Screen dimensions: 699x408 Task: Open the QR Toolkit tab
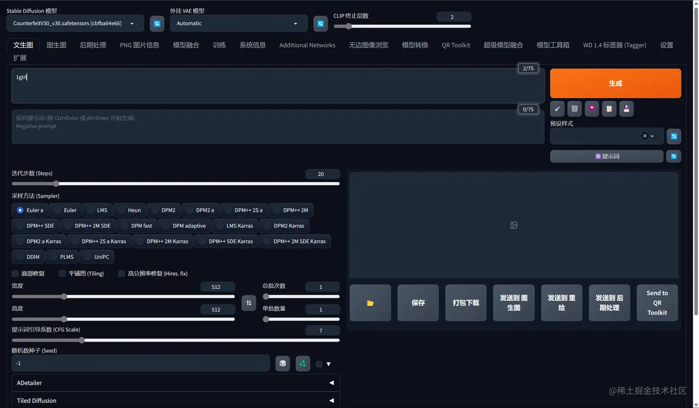click(456, 45)
